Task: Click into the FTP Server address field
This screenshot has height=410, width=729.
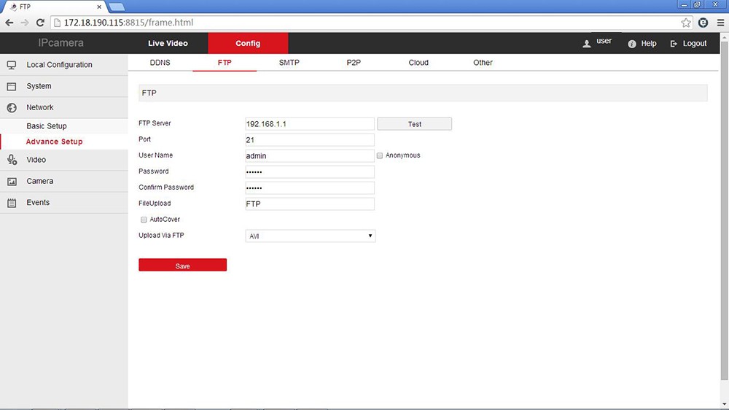Action: tap(310, 124)
